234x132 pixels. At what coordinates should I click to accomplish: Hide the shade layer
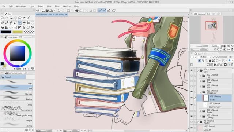click(192, 98)
